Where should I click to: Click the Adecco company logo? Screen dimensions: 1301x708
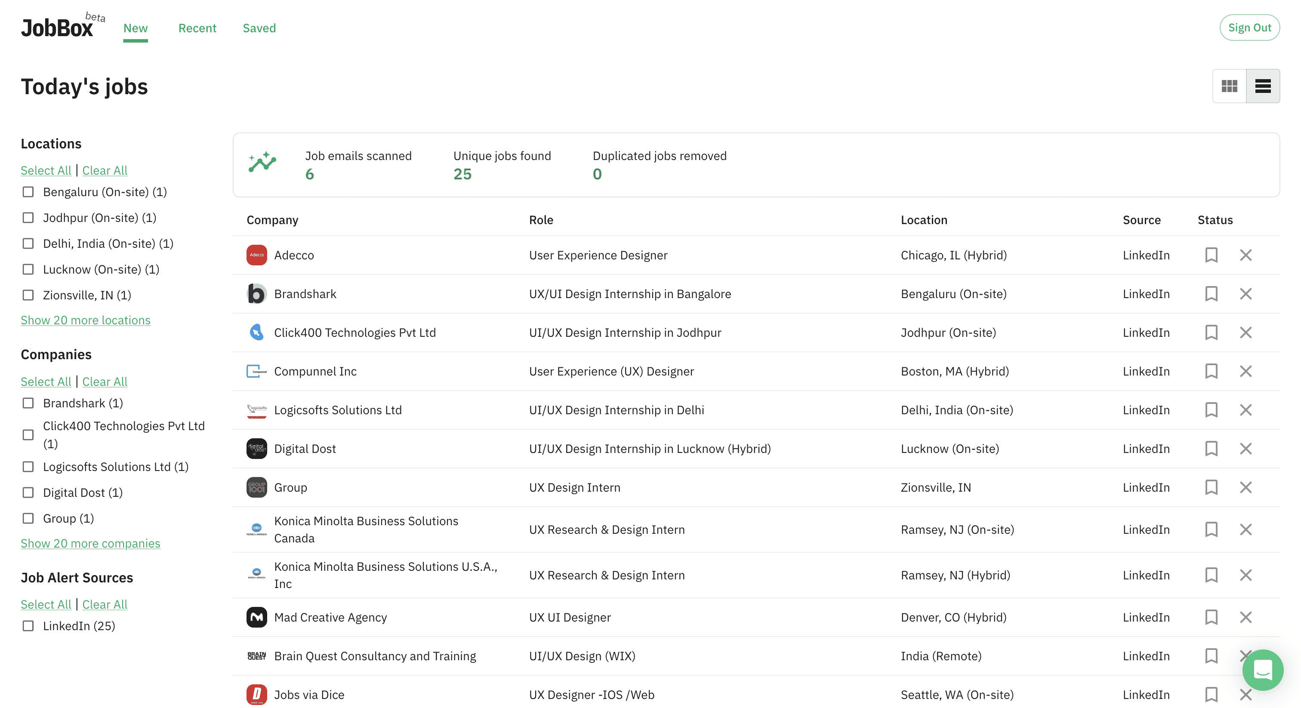coord(256,255)
